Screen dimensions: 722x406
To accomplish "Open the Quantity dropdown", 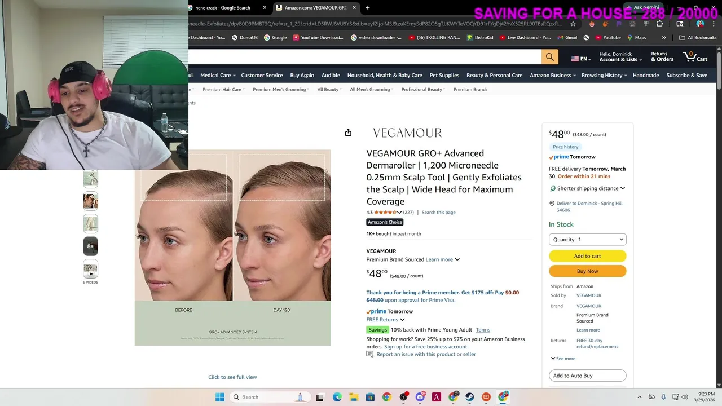I will coord(587,239).
